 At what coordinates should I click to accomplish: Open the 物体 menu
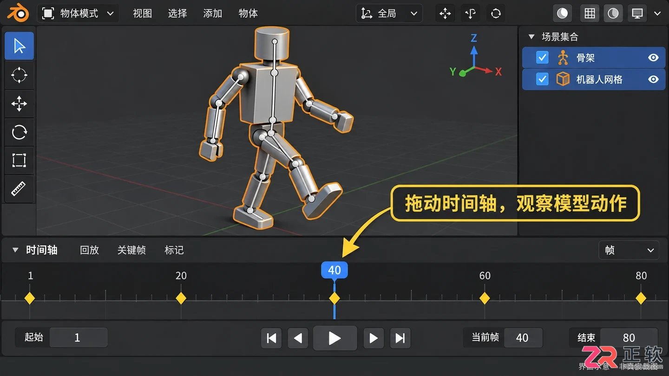pos(248,13)
